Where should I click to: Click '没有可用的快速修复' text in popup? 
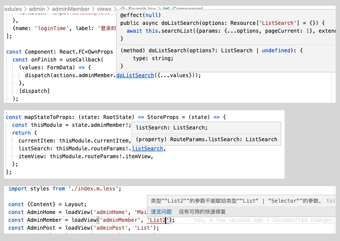point(202,212)
